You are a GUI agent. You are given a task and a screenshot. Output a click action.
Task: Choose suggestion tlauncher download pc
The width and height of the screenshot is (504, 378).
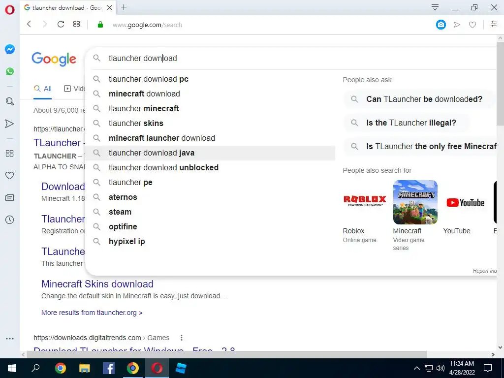(210, 79)
